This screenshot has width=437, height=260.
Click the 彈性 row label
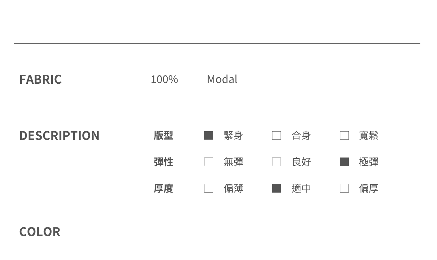pyautogui.click(x=163, y=162)
